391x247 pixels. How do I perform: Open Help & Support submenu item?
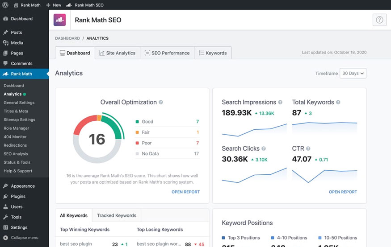(18, 171)
